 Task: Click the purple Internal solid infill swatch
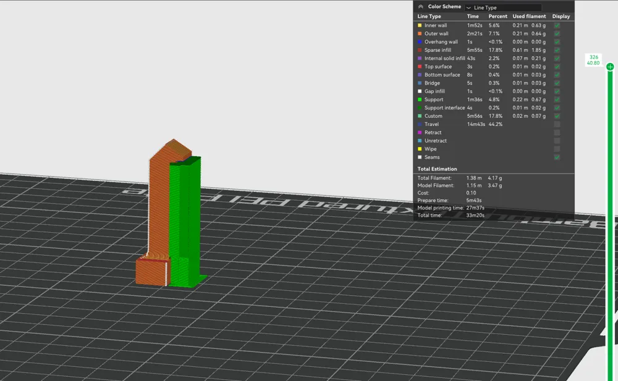[420, 58]
